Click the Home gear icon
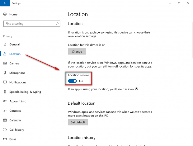 [x=5, y=14]
